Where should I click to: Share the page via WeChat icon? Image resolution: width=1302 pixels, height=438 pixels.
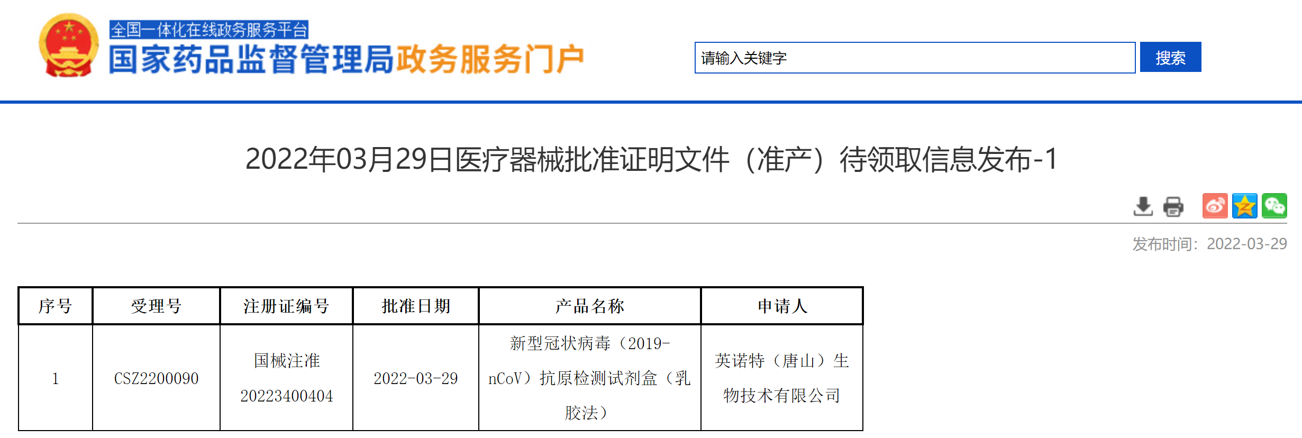pos(1274,206)
